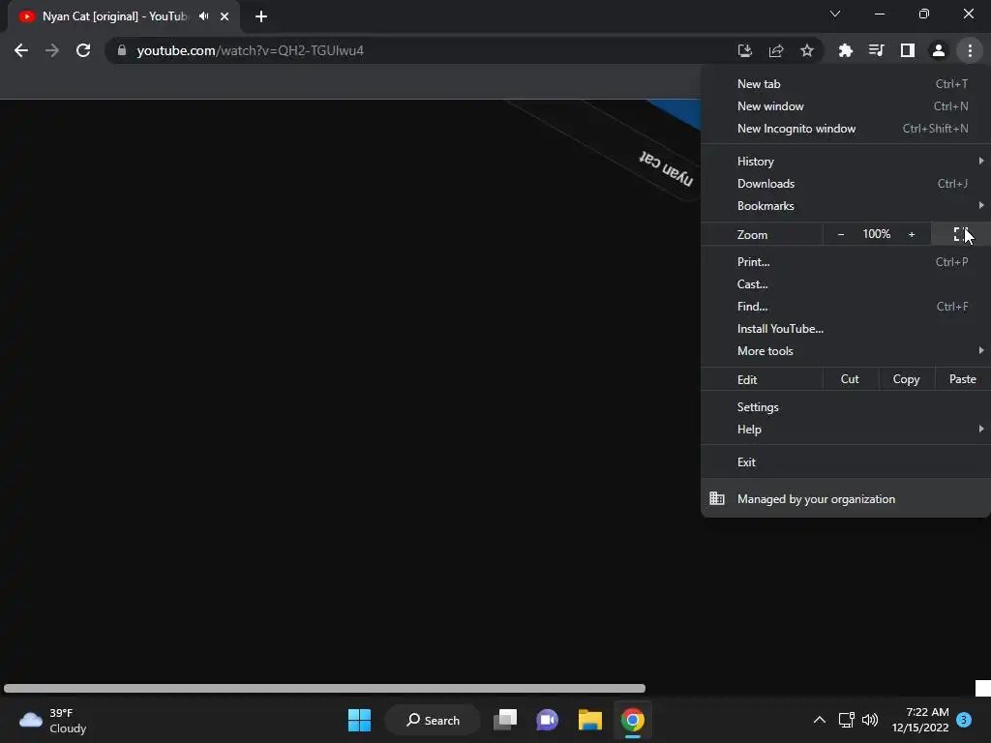This screenshot has height=743, width=991.
Task: Open a New Incognito window
Action: point(846,129)
